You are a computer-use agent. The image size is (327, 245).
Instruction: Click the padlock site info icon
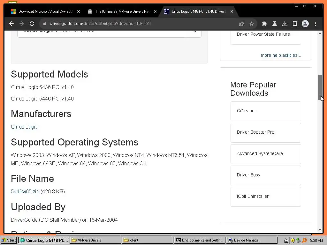(44, 24)
